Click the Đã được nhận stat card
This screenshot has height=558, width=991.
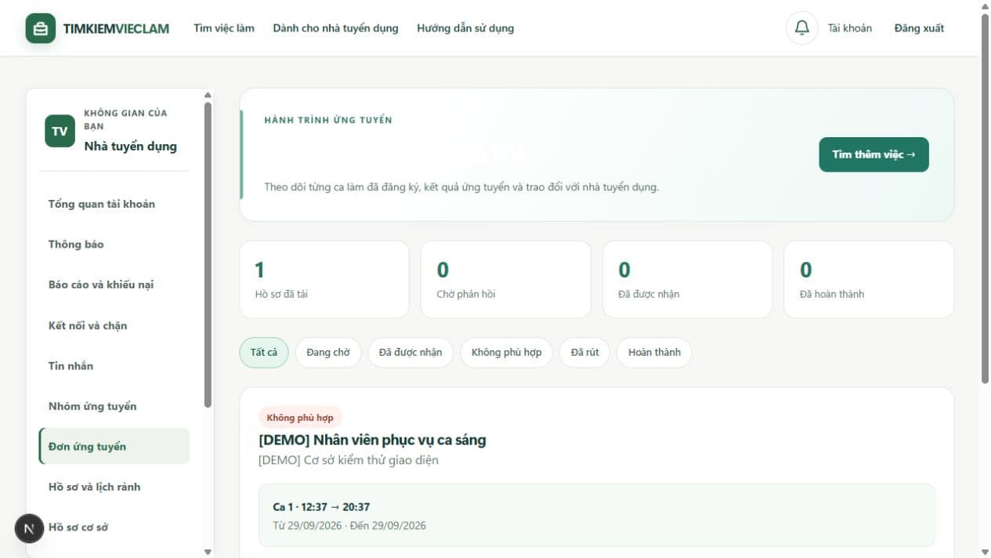[x=687, y=279]
